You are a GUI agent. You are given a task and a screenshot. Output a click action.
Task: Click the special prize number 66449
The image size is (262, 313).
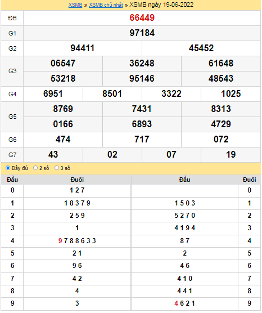click(142, 18)
